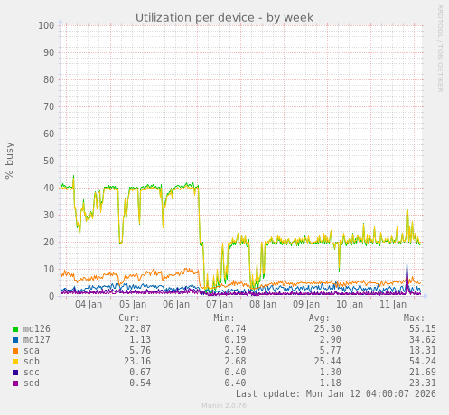Click the 'Last update' timestamp line

[336, 394]
